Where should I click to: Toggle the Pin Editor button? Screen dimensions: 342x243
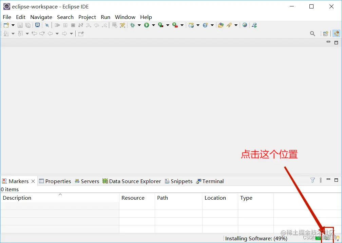(81, 34)
